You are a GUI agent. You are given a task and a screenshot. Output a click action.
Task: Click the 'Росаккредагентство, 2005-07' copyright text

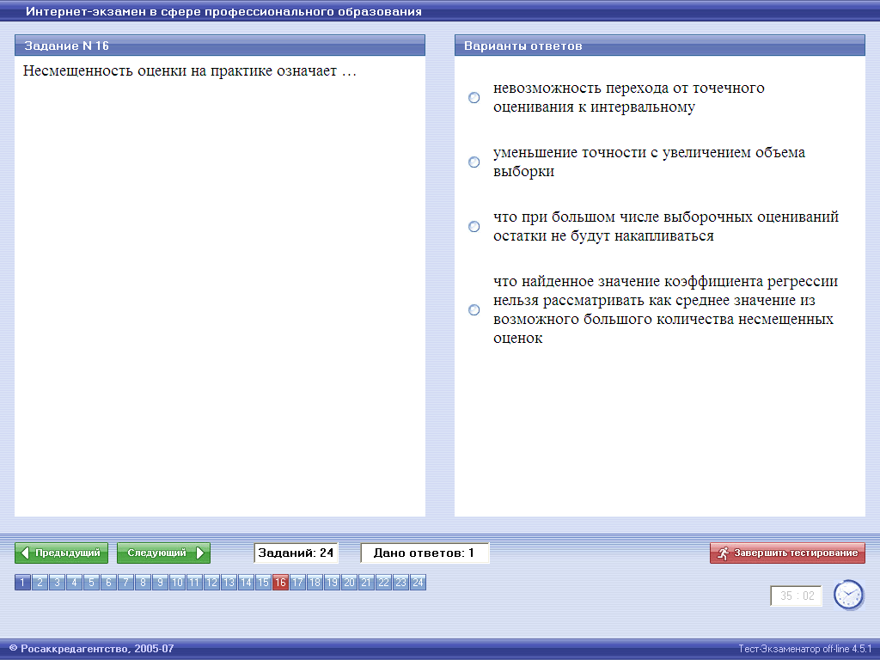(92, 649)
